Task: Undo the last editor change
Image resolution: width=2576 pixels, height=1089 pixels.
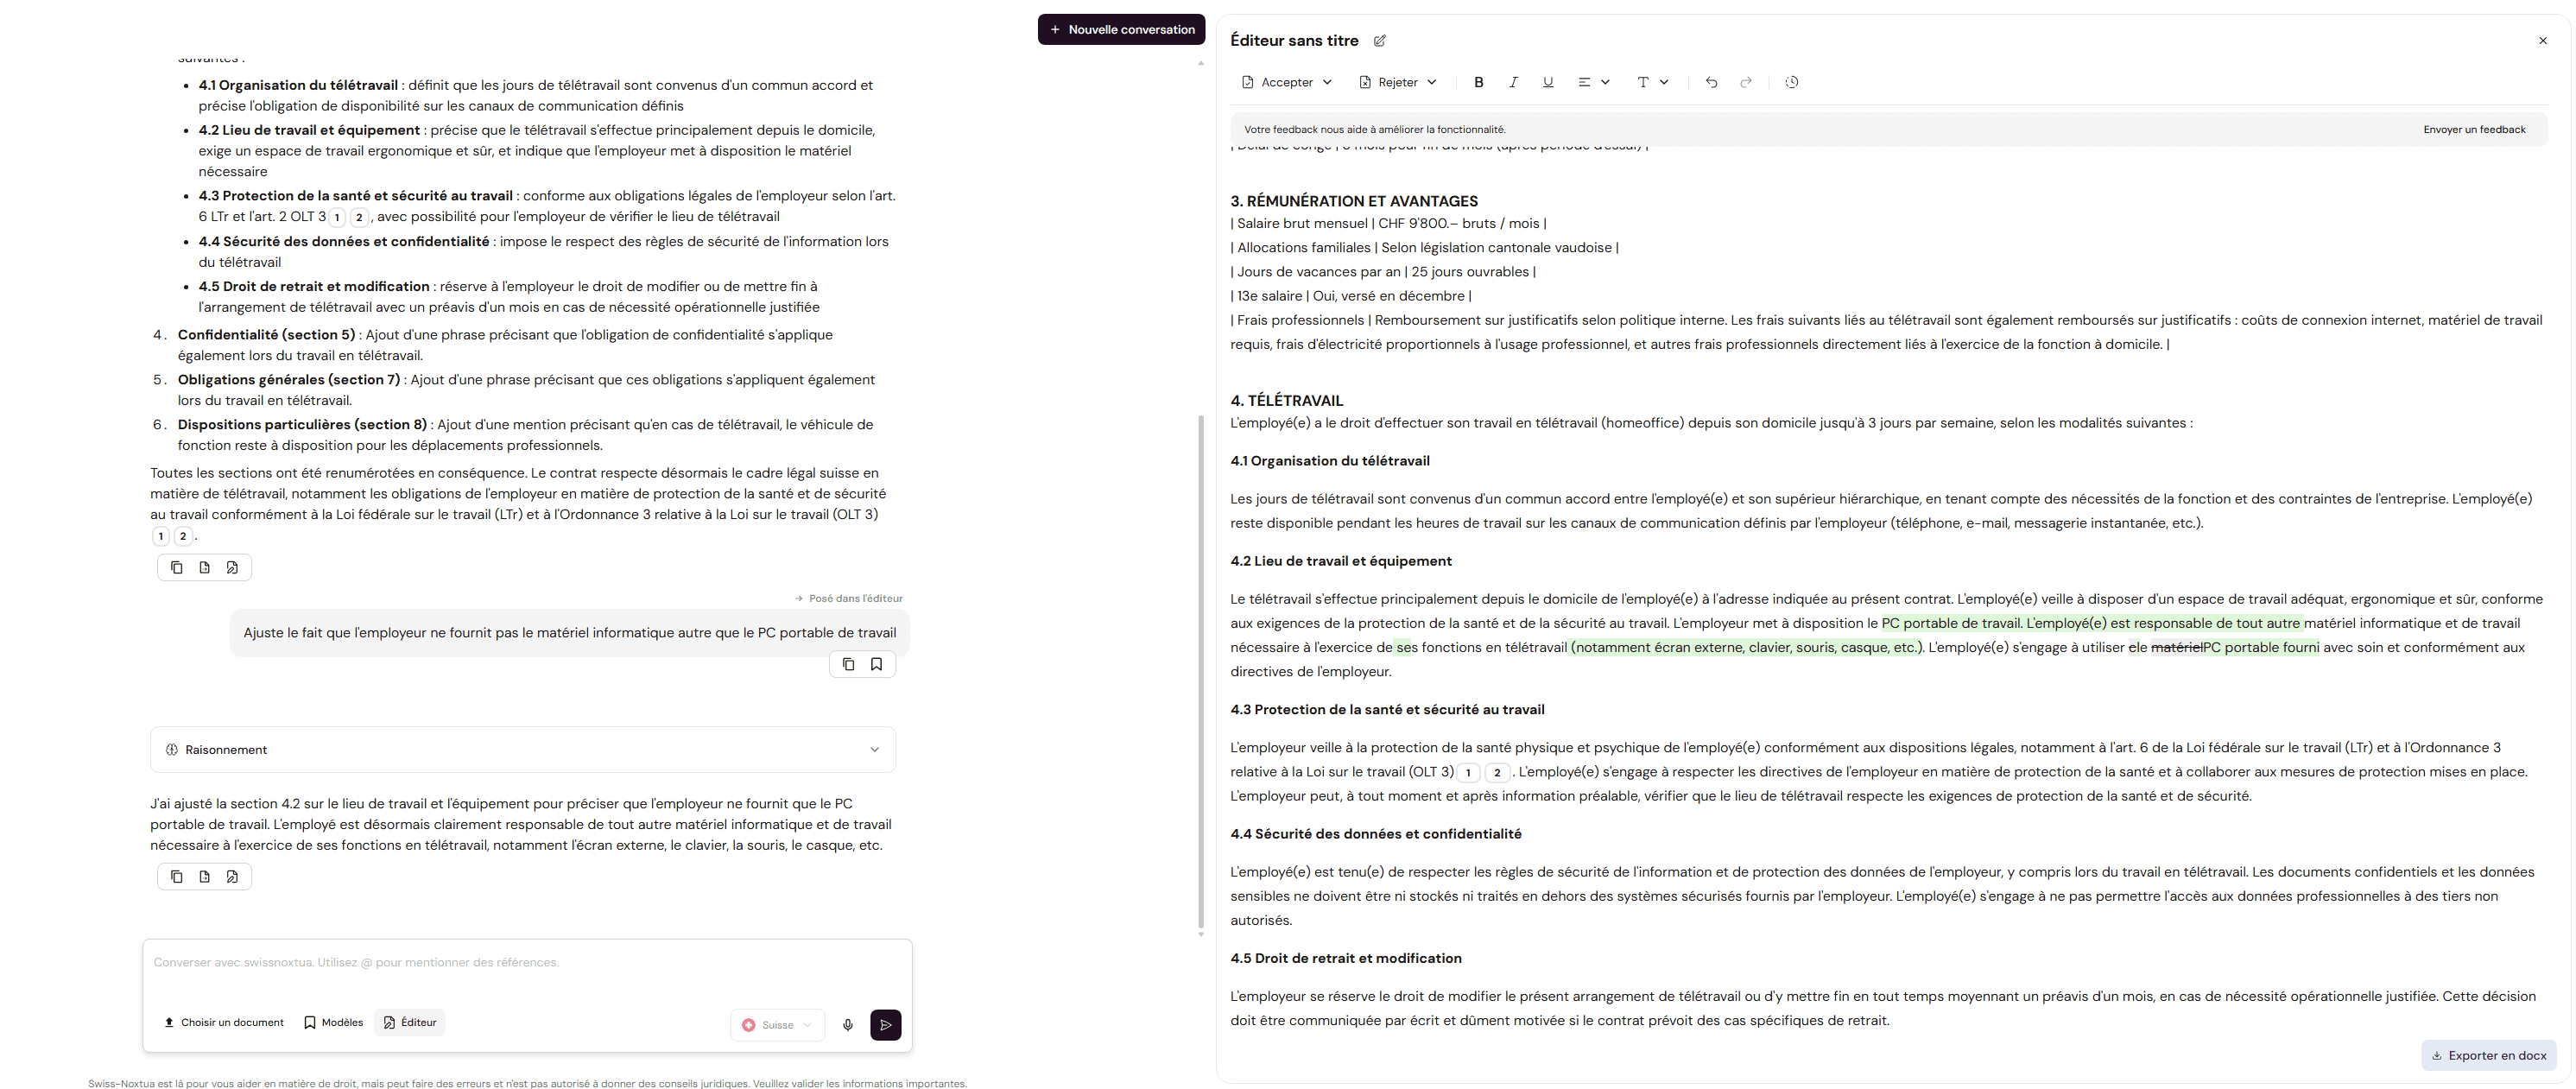Action: pyautogui.click(x=1712, y=82)
